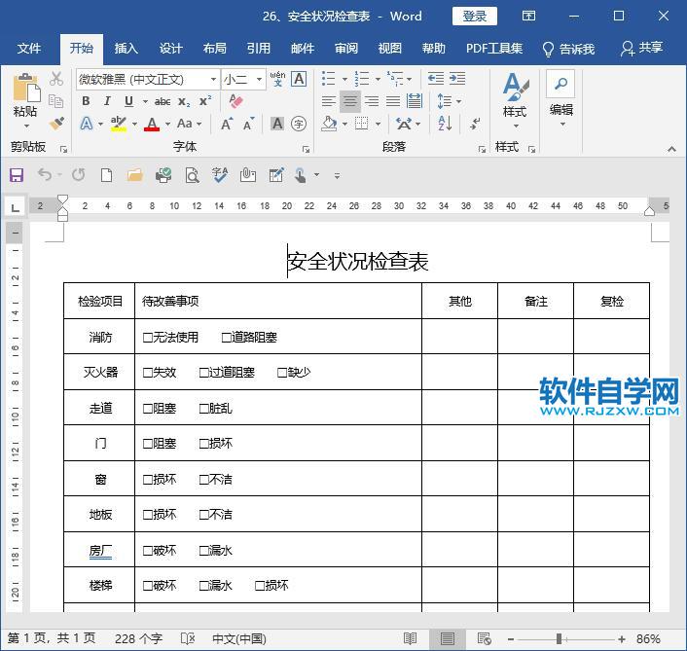Switch to the 插入 ribbon tab
This screenshot has width=687, height=651.
click(127, 49)
